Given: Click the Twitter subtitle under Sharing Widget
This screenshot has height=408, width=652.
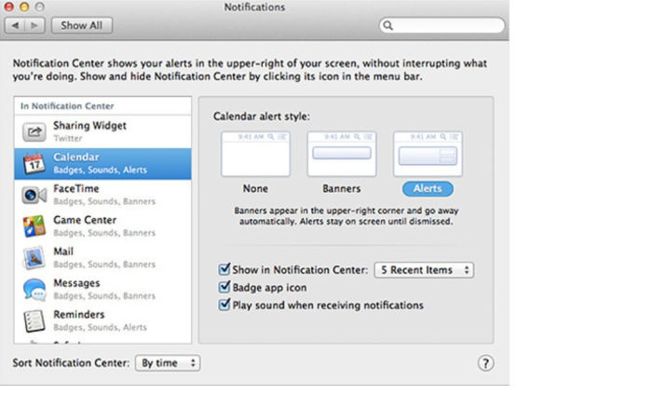Looking at the screenshot, I should [68, 139].
